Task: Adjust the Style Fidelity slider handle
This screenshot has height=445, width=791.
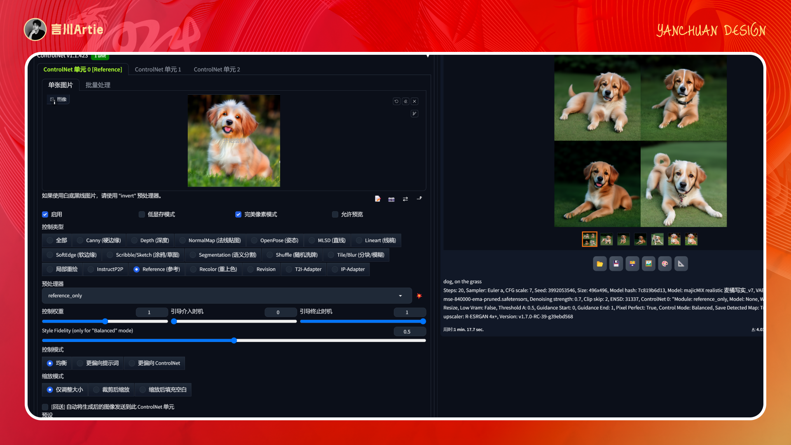Action: click(x=234, y=340)
